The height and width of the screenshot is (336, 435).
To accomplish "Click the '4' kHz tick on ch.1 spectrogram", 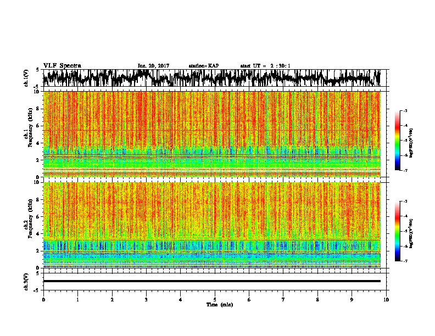I will 38,143.
